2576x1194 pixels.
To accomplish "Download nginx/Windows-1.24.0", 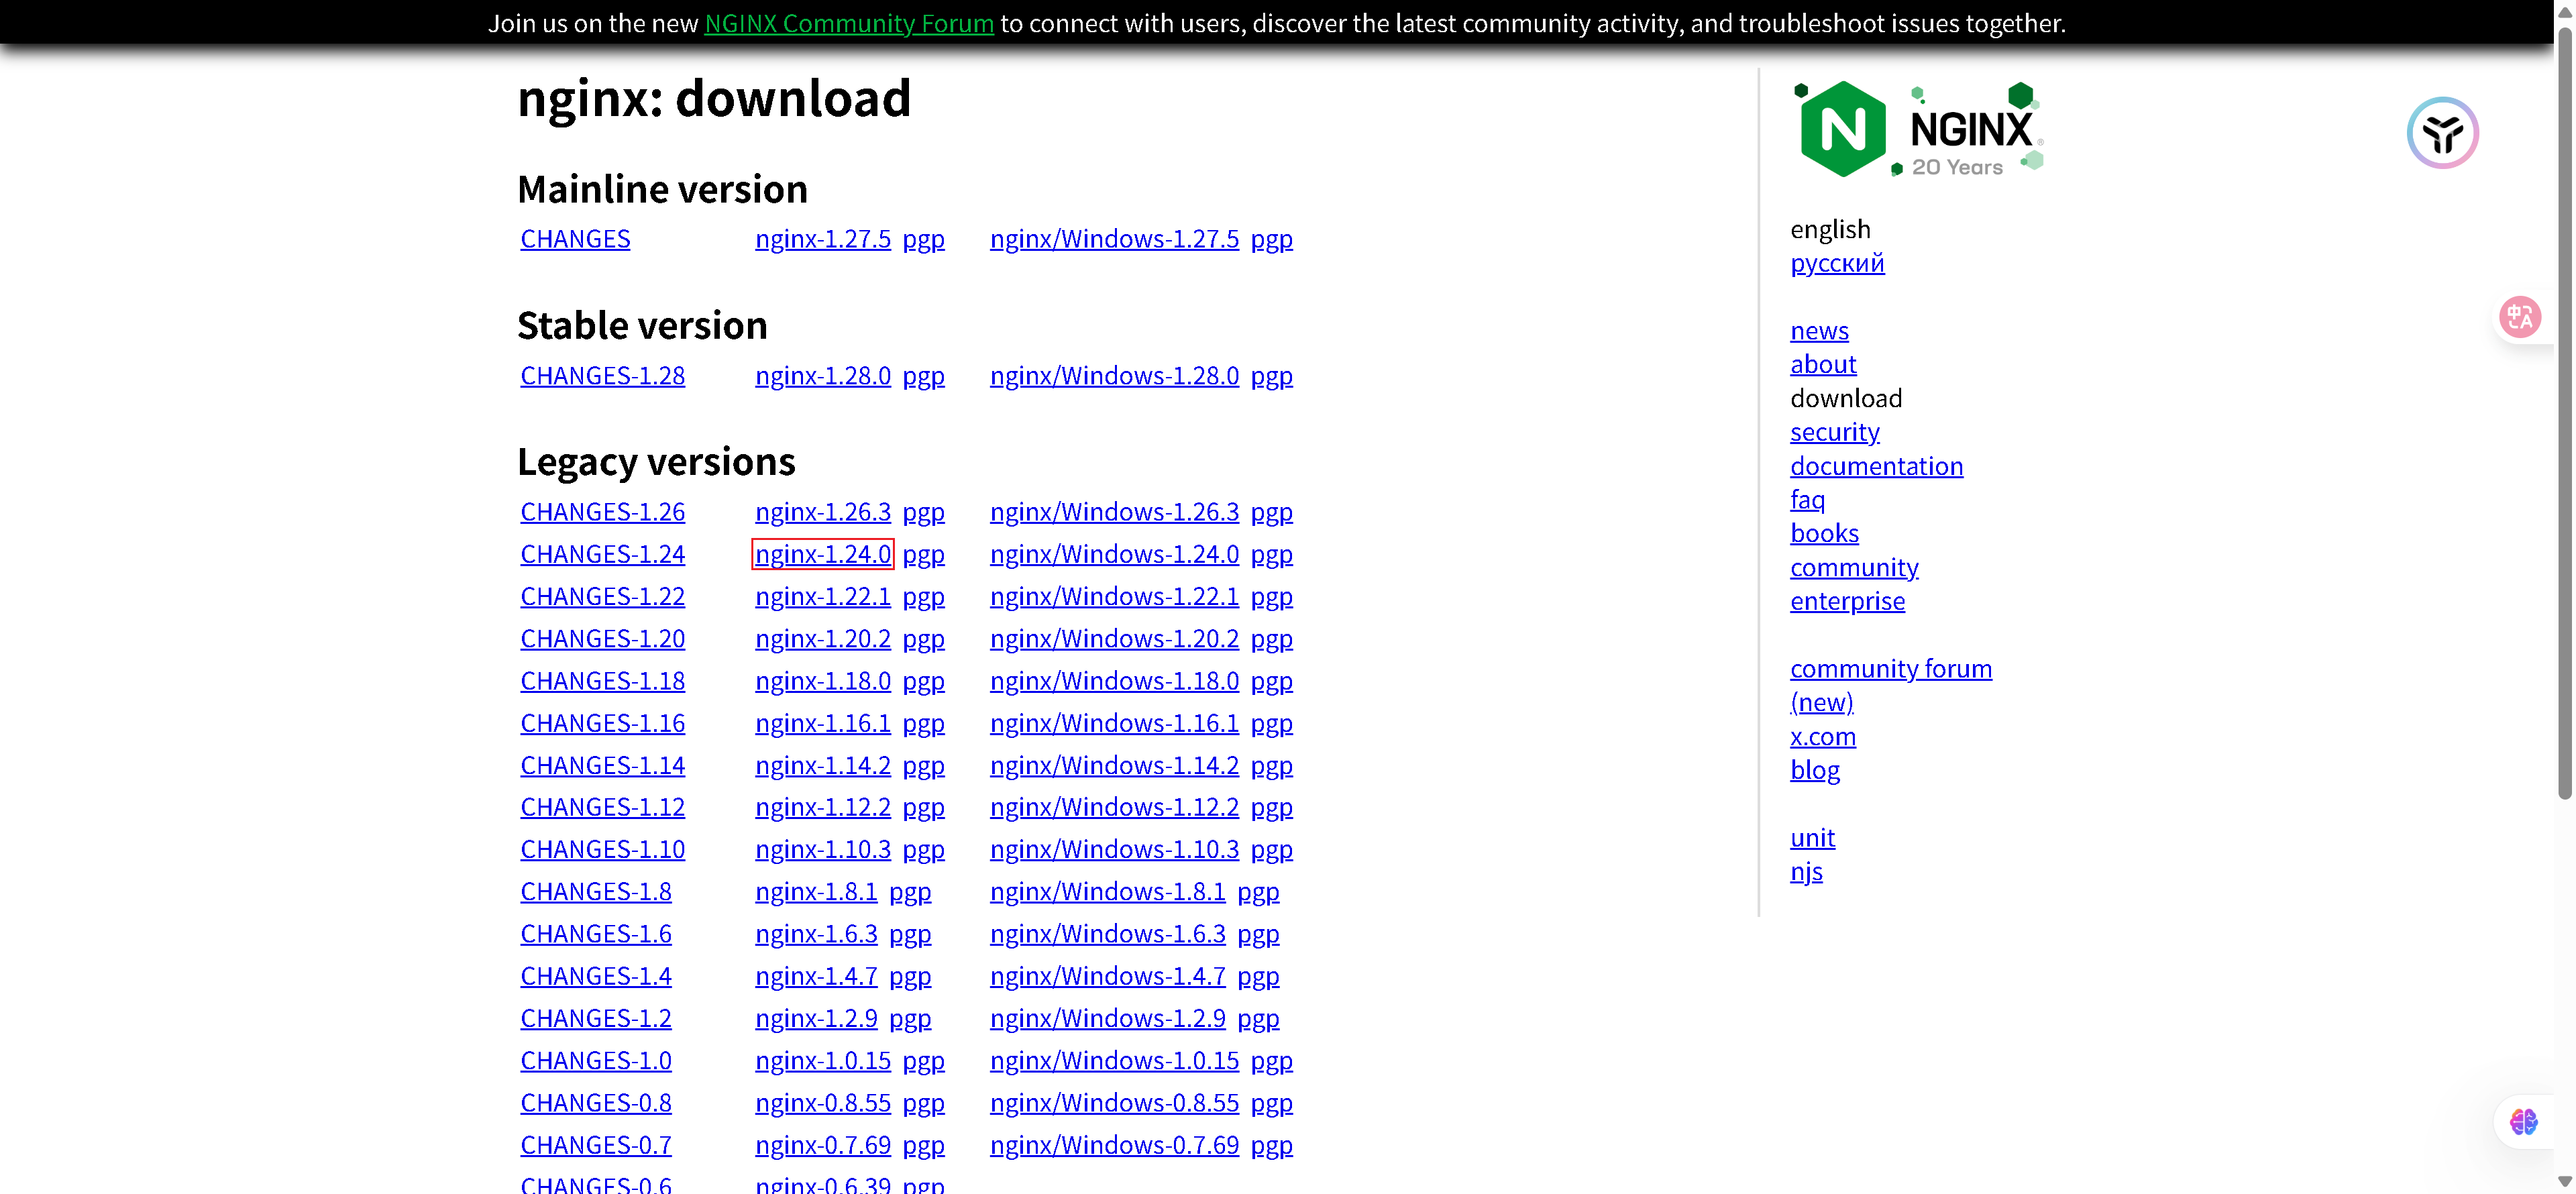I will point(1114,554).
